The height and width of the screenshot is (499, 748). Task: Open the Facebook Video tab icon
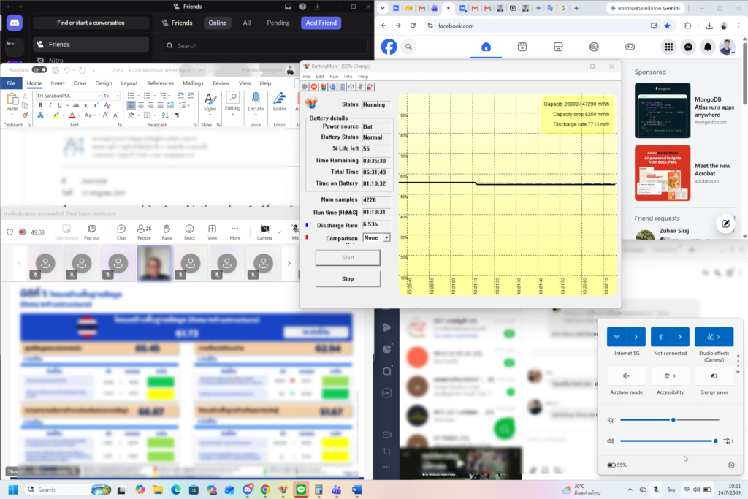pyautogui.click(x=522, y=47)
